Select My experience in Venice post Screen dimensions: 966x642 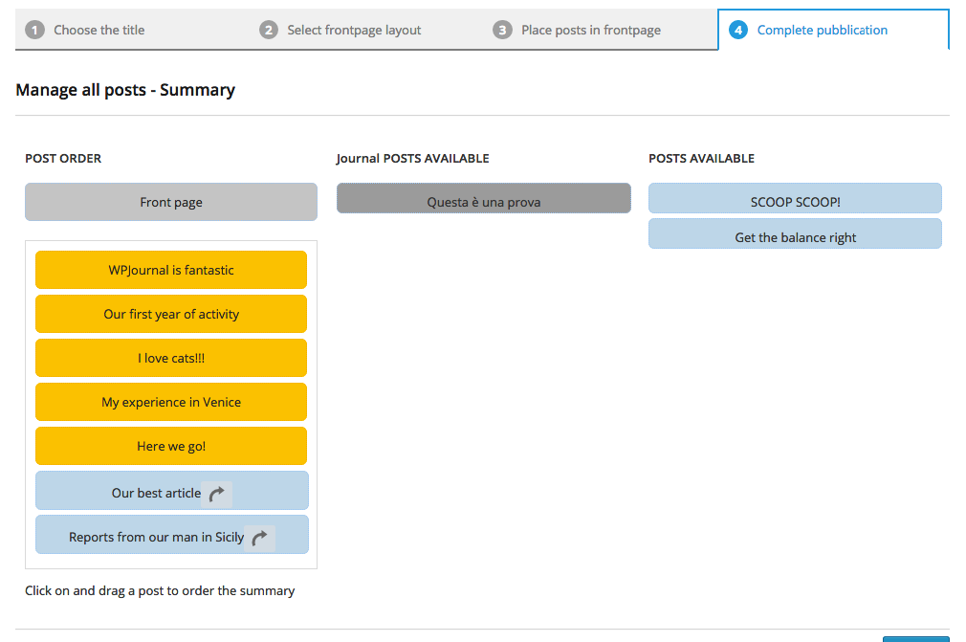(x=171, y=402)
